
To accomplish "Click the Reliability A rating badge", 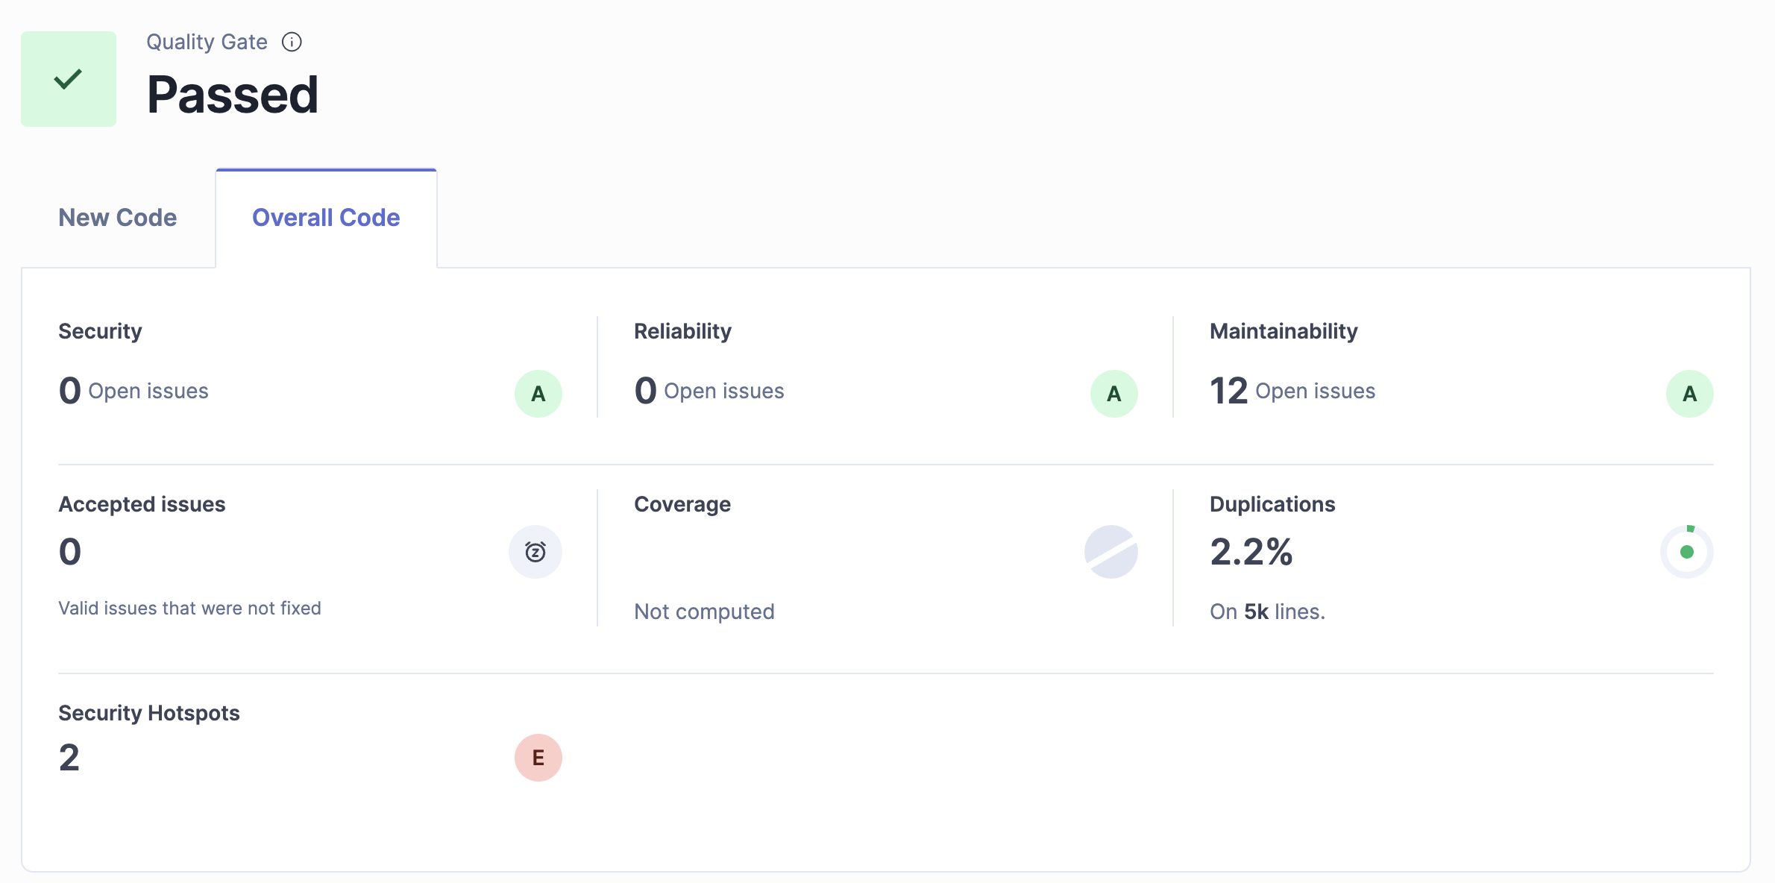I will pos(1113,394).
